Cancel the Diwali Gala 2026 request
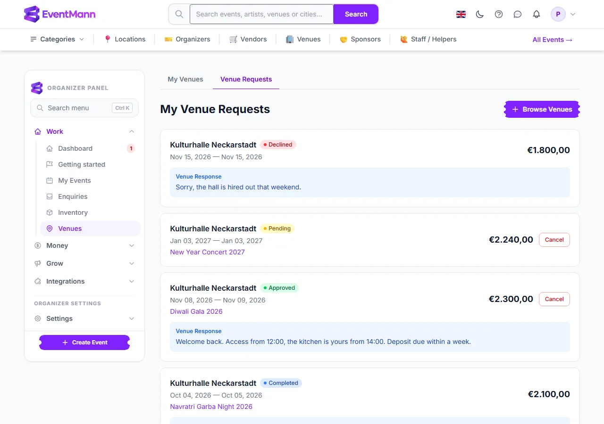 [554, 299]
